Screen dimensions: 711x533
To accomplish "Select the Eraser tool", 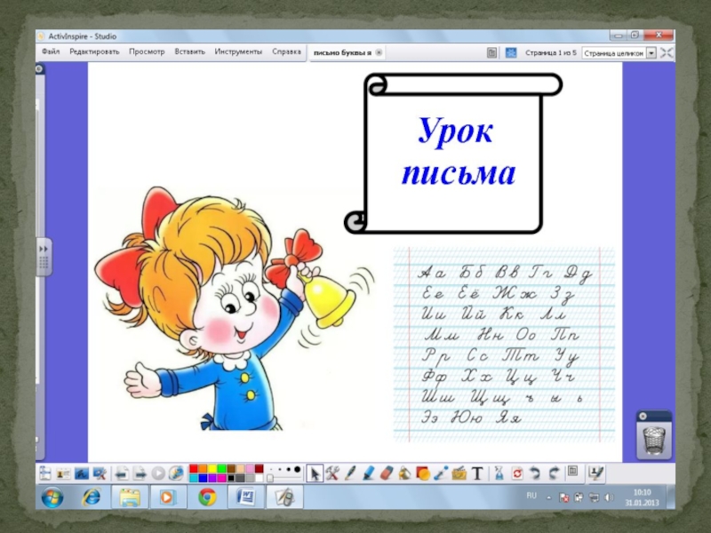I will (x=386, y=473).
